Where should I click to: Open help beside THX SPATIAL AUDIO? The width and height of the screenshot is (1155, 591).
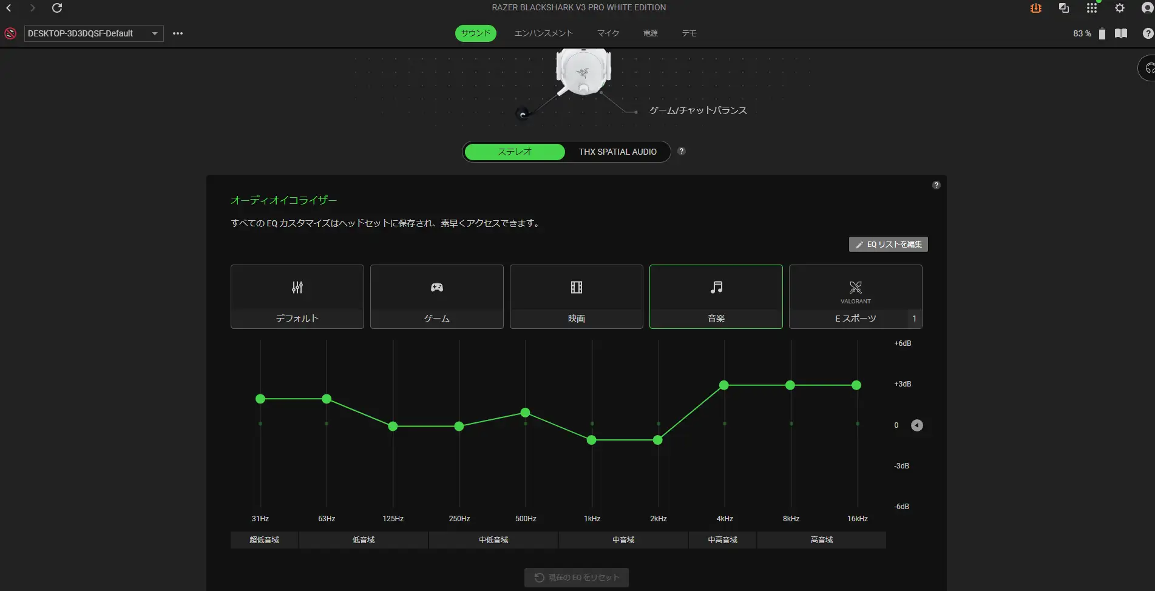click(682, 151)
